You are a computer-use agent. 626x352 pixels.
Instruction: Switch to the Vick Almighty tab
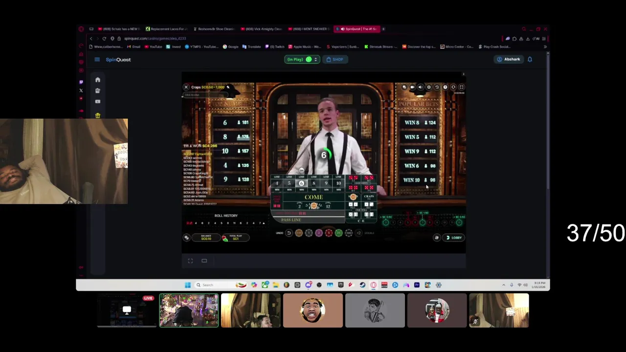click(x=261, y=29)
